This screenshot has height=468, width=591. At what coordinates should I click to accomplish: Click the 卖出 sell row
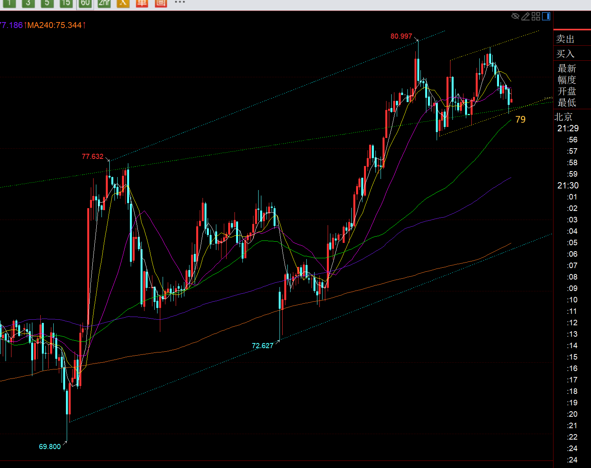pyautogui.click(x=565, y=39)
